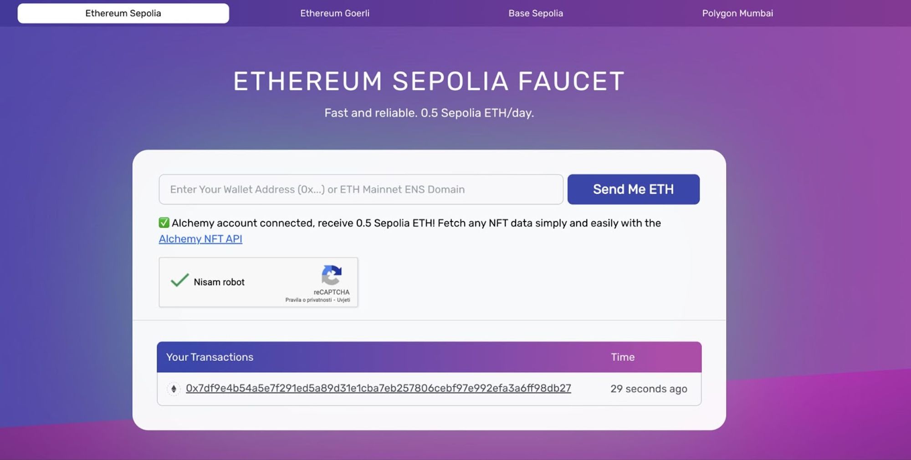This screenshot has width=911, height=460.
Task: Click the Time column header
Action: (x=623, y=357)
